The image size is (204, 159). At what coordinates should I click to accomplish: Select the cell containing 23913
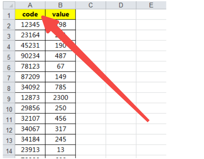(x=30, y=150)
